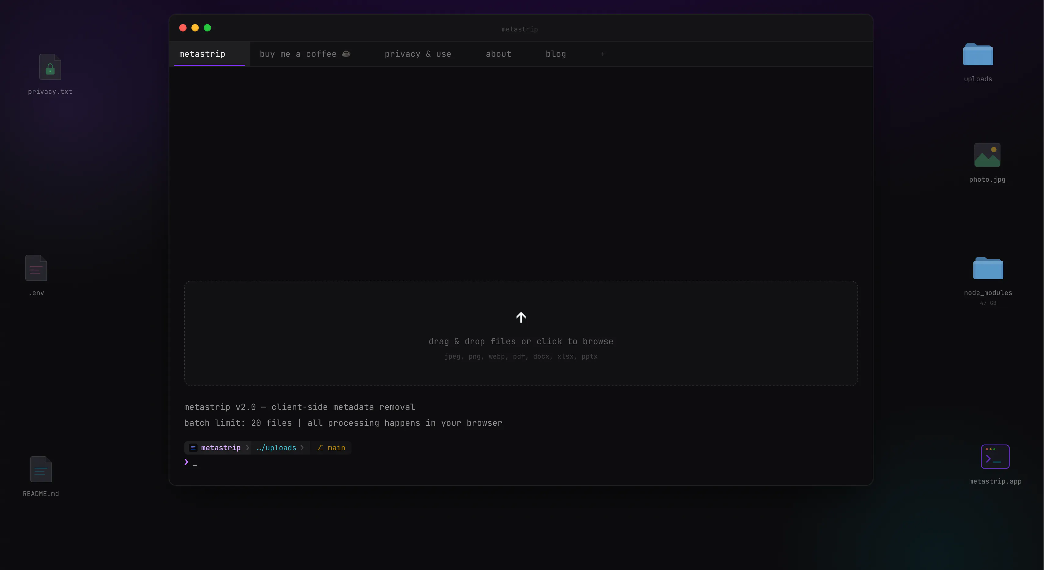Open the .env desktop file icon
The height and width of the screenshot is (570, 1044).
[x=36, y=268]
